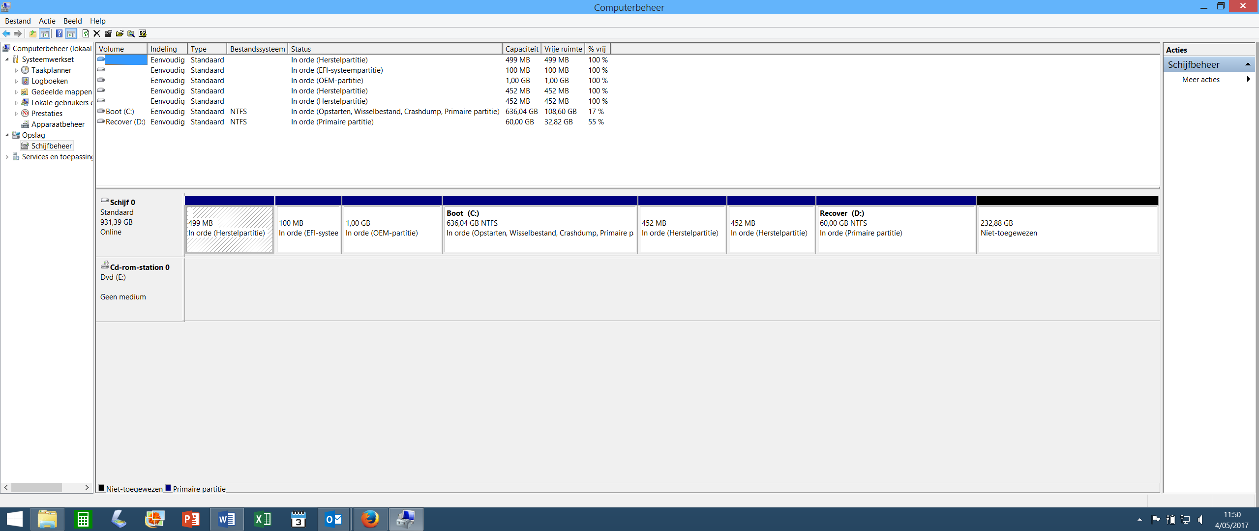Viewport: 1259px width, 531px height.
Task: Expand the Taakplanner tree node
Action: pos(16,70)
